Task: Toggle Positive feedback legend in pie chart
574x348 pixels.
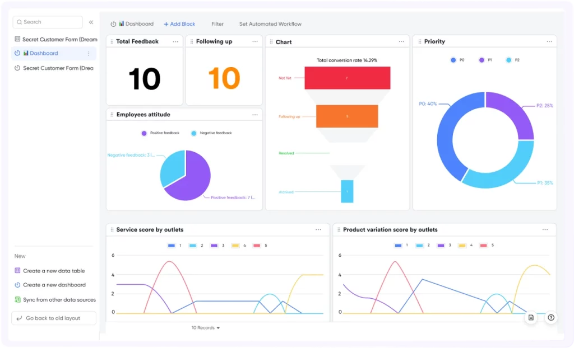Action: pos(160,133)
